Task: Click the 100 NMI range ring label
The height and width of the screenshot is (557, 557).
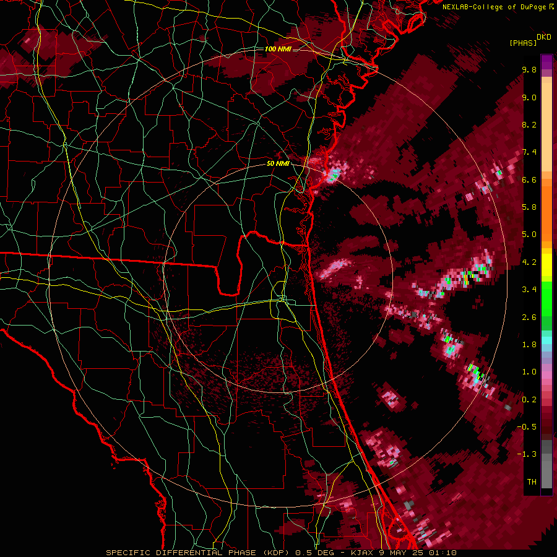Action: pos(278,49)
